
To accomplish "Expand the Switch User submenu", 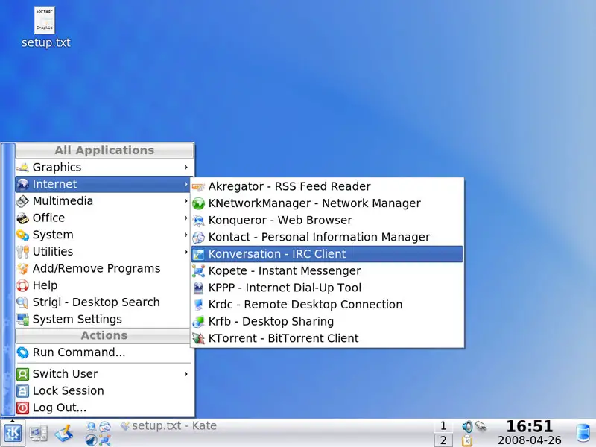I will point(104,374).
